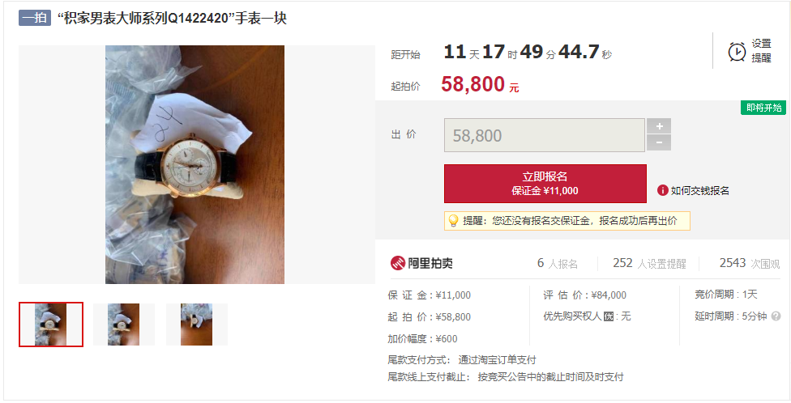The height and width of the screenshot is (403, 791).
Task: Open the 如何交钱报名 help link
Action: [699, 190]
